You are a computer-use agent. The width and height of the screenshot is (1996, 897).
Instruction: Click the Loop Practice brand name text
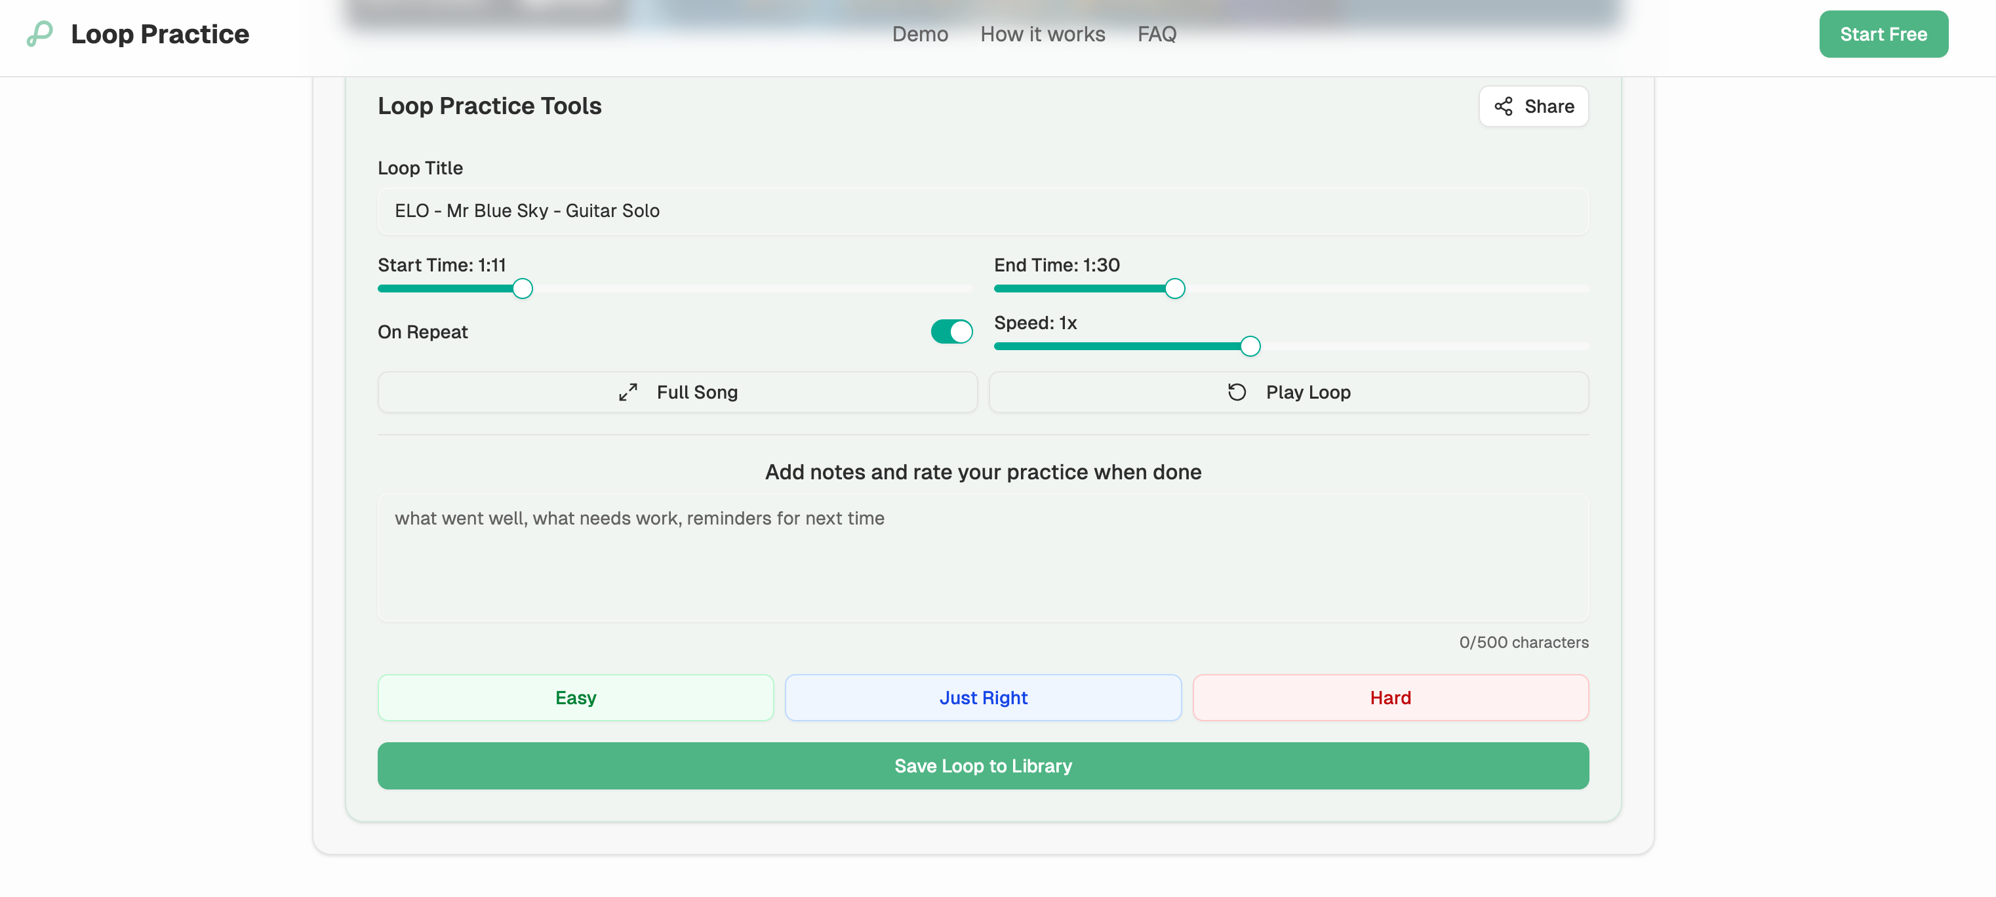(x=159, y=34)
